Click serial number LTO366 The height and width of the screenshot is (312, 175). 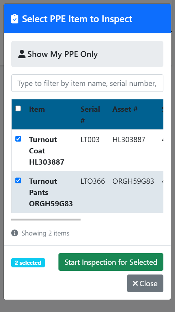[x=93, y=181]
